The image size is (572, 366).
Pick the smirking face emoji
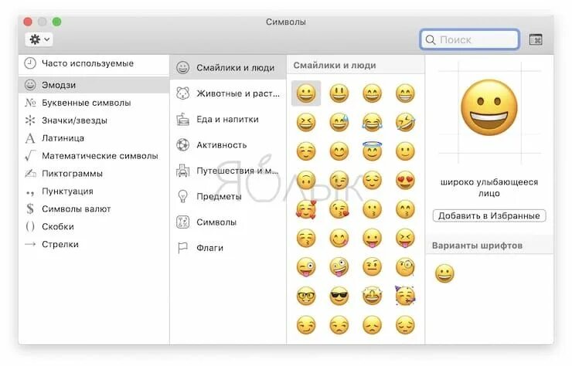click(x=305, y=325)
